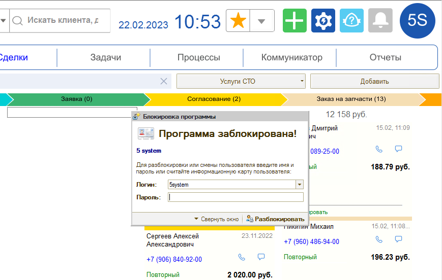Open chat icon for 188.79 руб. card
442x280 pixels.
click(x=398, y=149)
